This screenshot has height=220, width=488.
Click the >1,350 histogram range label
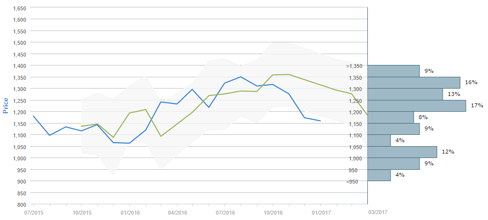[355, 66]
